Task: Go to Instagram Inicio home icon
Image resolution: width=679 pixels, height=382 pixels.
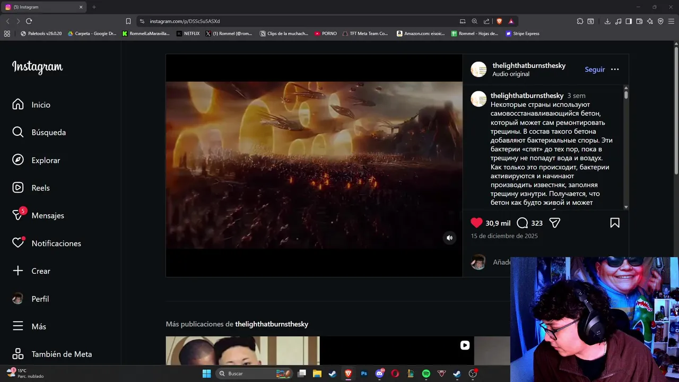Action: pyautogui.click(x=18, y=105)
